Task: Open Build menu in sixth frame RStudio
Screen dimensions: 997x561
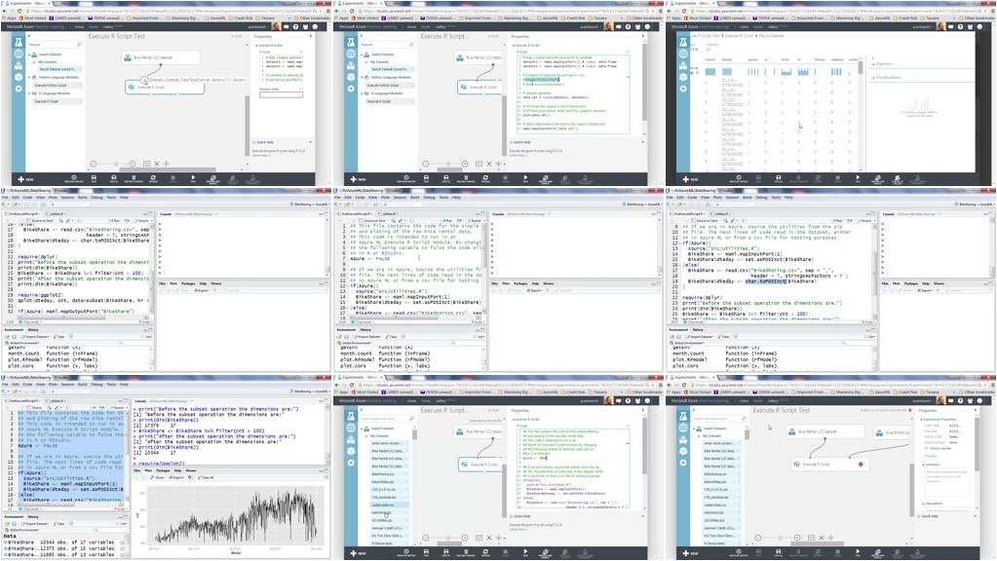Action: (x=748, y=197)
